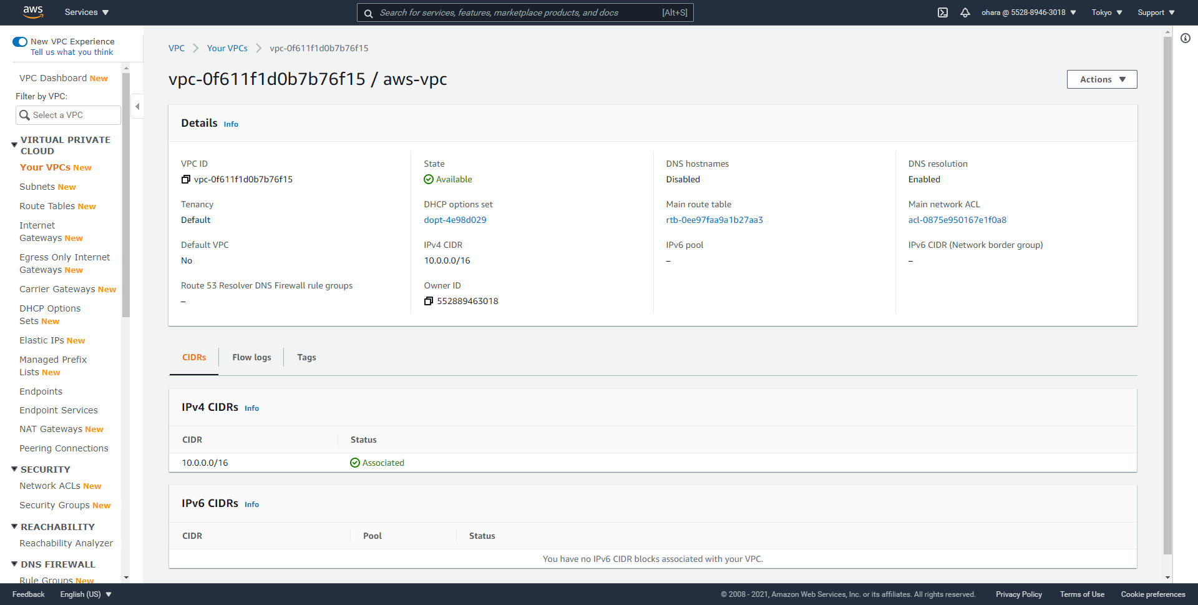Image resolution: width=1198 pixels, height=605 pixels.
Task: Click the VPC breadcrumb link
Action: tap(177, 48)
